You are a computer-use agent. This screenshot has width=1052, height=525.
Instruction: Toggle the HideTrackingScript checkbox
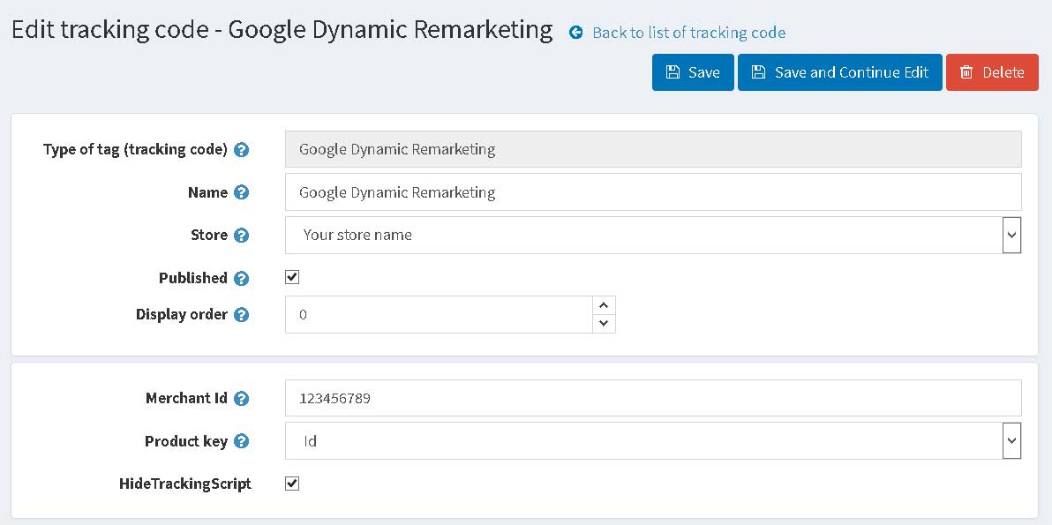pyautogui.click(x=292, y=484)
